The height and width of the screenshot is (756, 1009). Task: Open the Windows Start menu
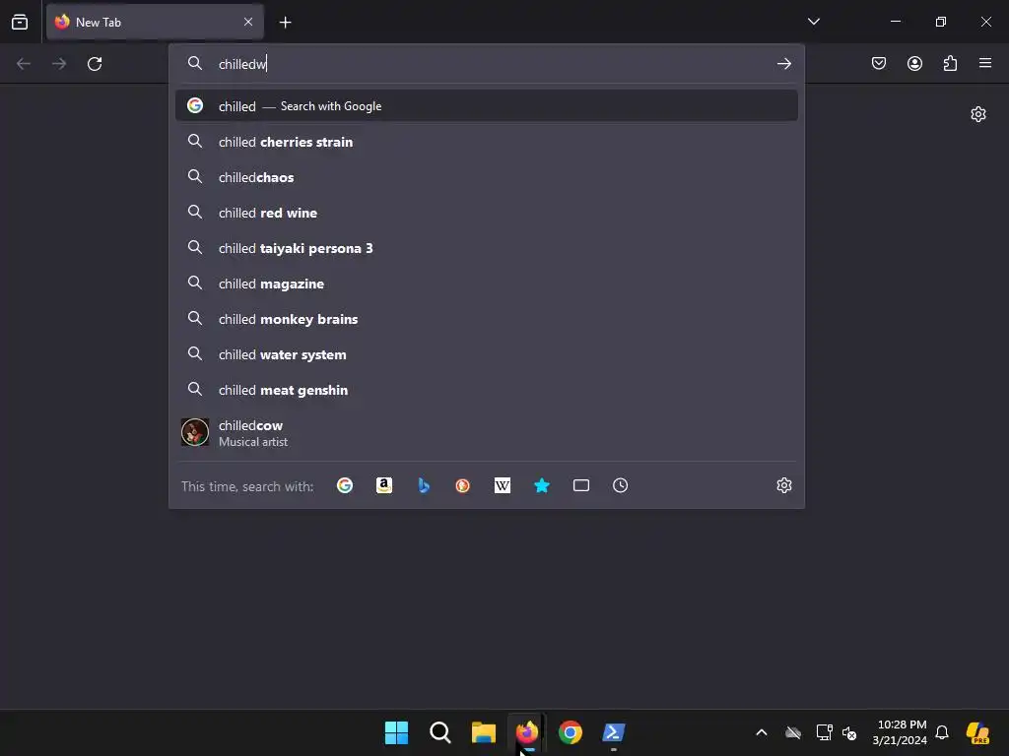[x=396, y=732]
